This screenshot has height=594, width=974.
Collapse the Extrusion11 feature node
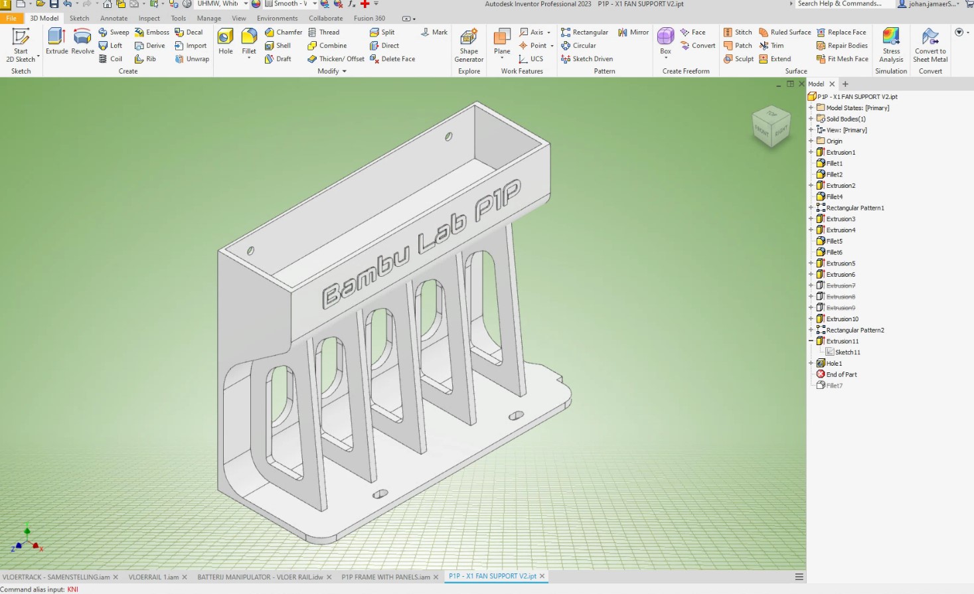tap(811, 340)
